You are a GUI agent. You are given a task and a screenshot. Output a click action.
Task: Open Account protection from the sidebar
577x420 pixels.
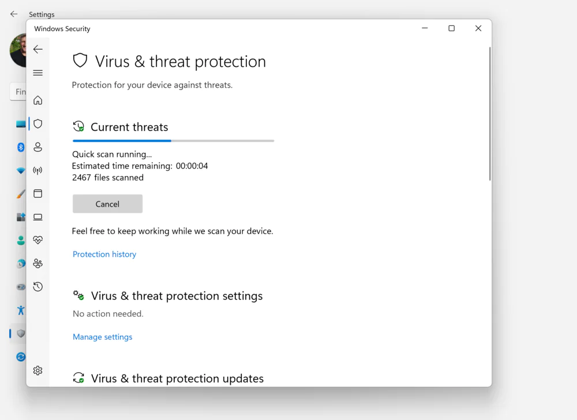[x=38, y=147]
